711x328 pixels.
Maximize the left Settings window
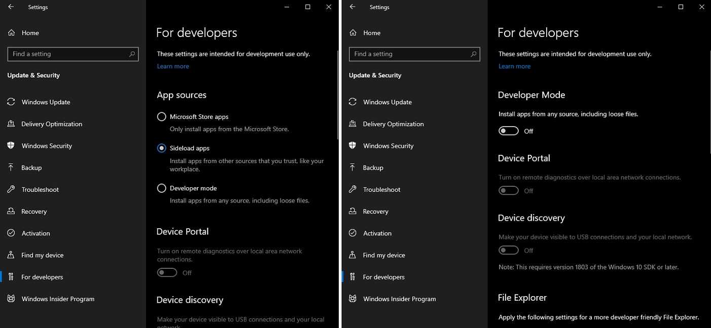tap(307, 7)
